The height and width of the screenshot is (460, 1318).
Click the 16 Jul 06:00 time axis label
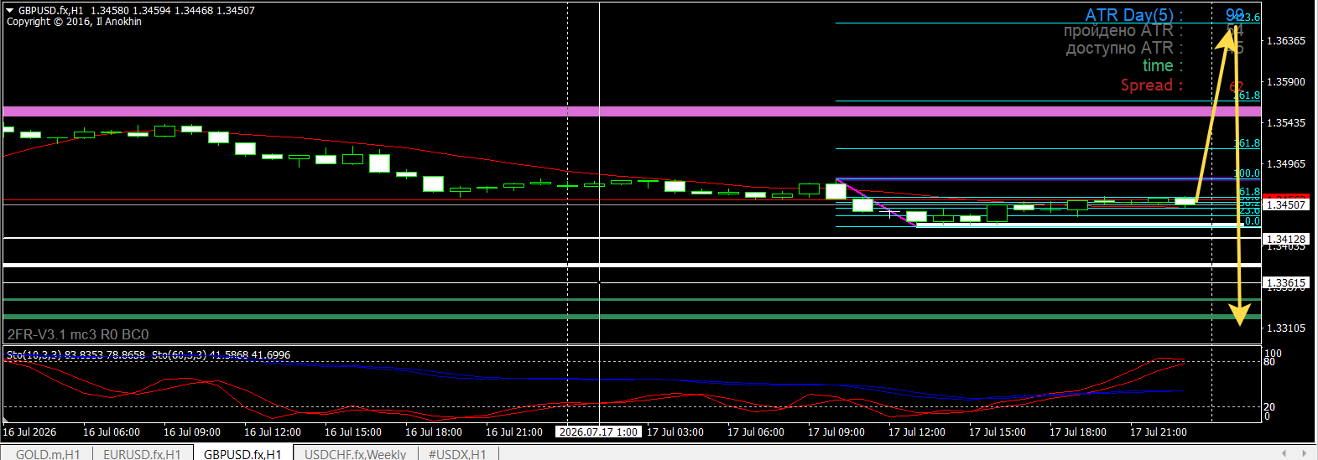[112, 432]
